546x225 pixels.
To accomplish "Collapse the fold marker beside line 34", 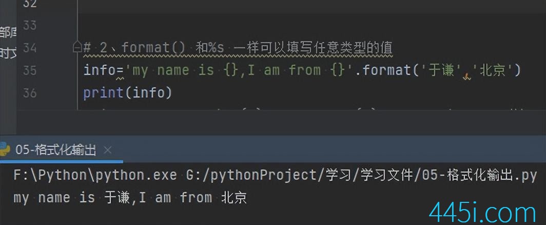I will (77, 47).
